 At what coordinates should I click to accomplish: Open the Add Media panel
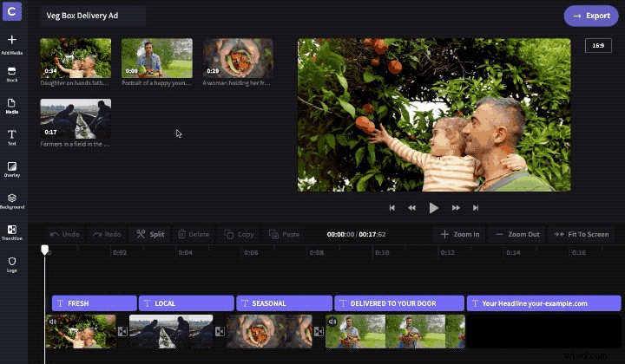[12, 44]
